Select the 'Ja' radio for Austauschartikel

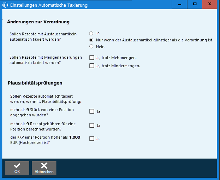[91, 33]
